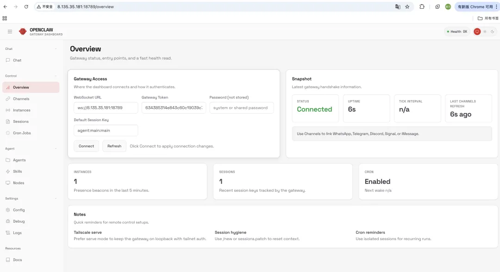The width and height of the screenshot is (500, 272).
Task: Bookmark this page with star icon
Action: click(407, 7)
